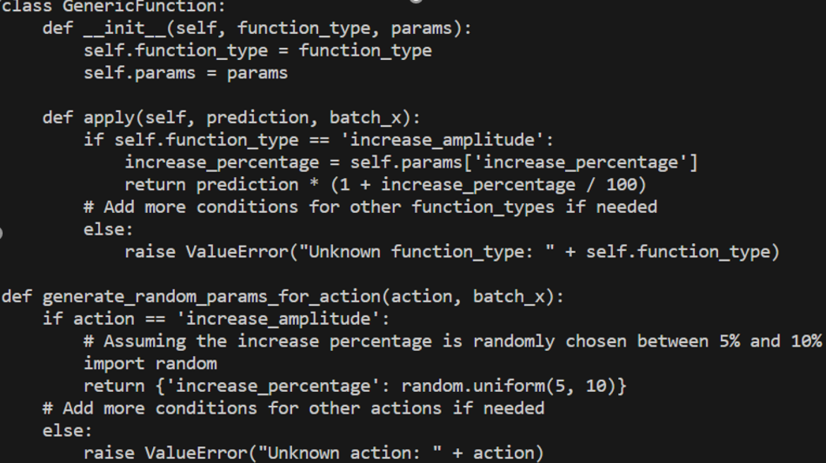Click the 'Add more conditions for other function_types' comment
This screenshot has height=463, width=826.
coord(370,207)
